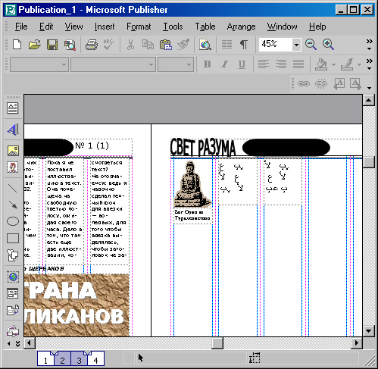Toggle special characters paragraph mark
This screenshot has height=369, width=378.
pyautogui.click(x=243, y=45)
